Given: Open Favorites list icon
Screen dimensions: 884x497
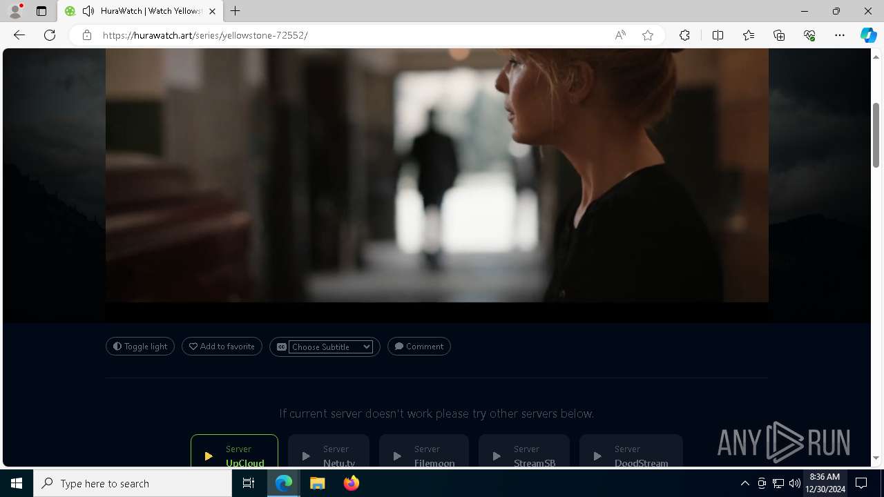Looking at the screenshot, I should pyautogui.click(x=749, y=35).
